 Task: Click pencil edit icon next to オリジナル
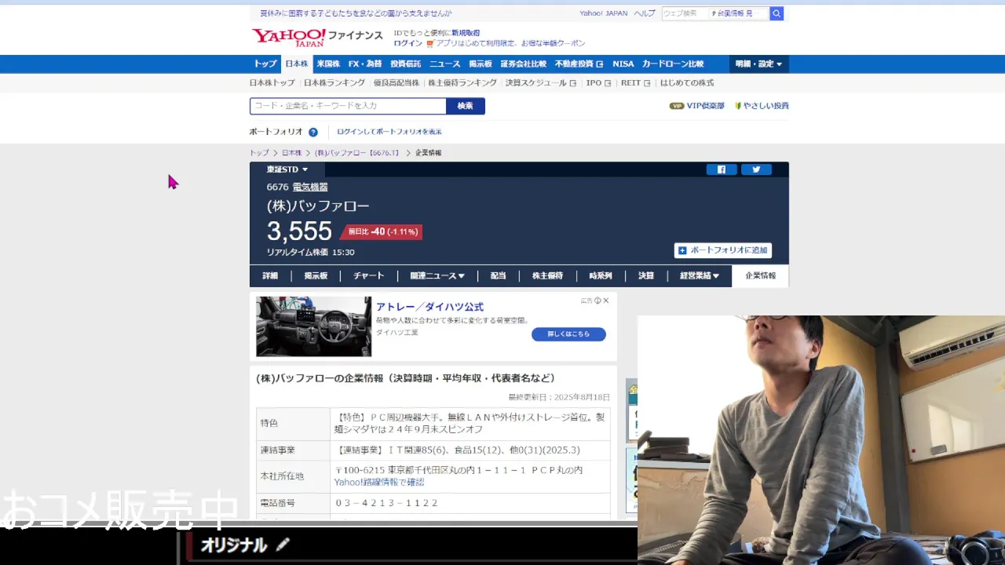pyautogui.click(x=283, y=545)
